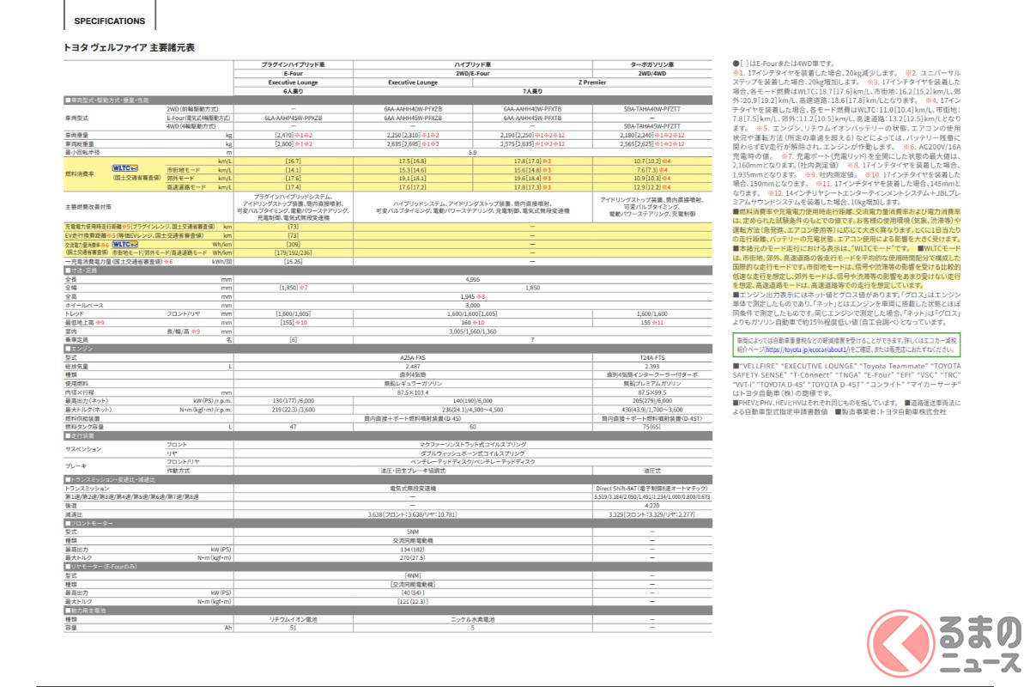The width and height of the screenshot is (1030, 687).
Task: Click reverse gear ratio 4.220
Action: (x=651, y=505)
